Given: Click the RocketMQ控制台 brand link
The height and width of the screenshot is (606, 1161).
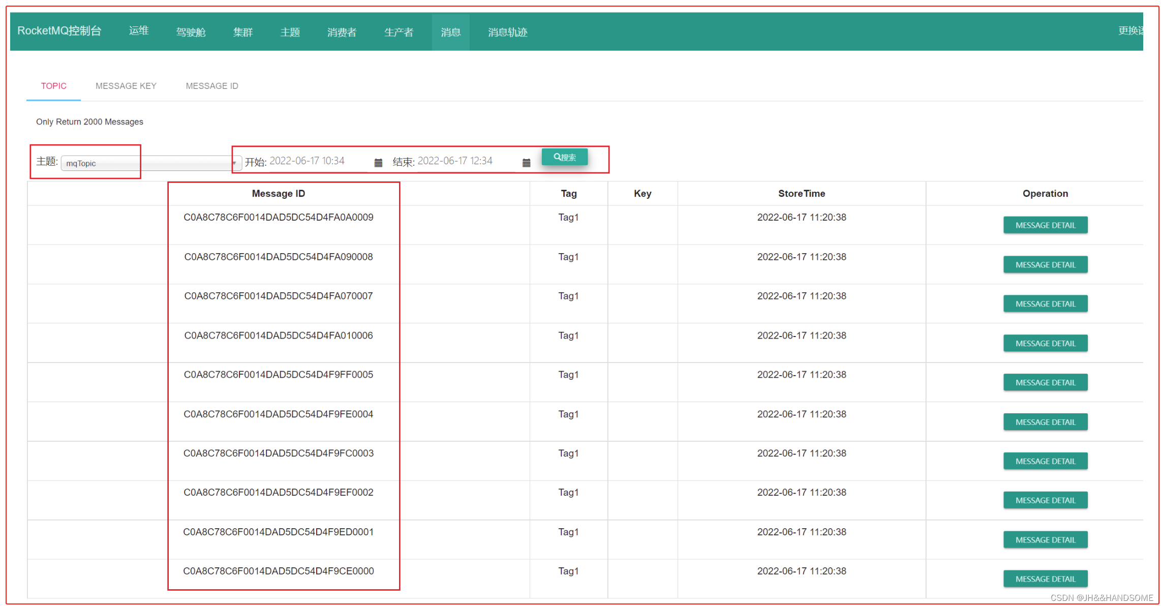Looking at the screenshot, I should click(x=59, y=31).
